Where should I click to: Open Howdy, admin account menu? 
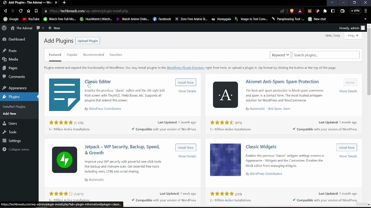(352, 28)
